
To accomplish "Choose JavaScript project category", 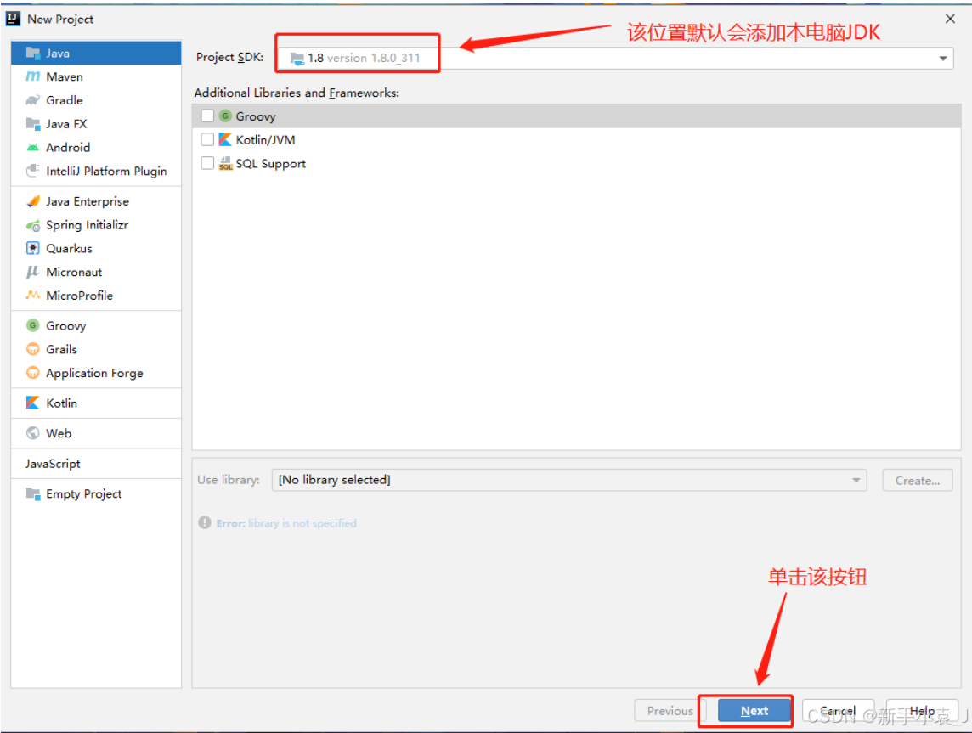I will click(96, 464).
